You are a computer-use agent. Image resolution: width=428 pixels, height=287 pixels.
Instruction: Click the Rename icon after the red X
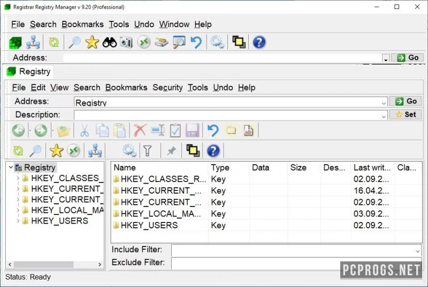pyautogui.click(x=158, y=130)
